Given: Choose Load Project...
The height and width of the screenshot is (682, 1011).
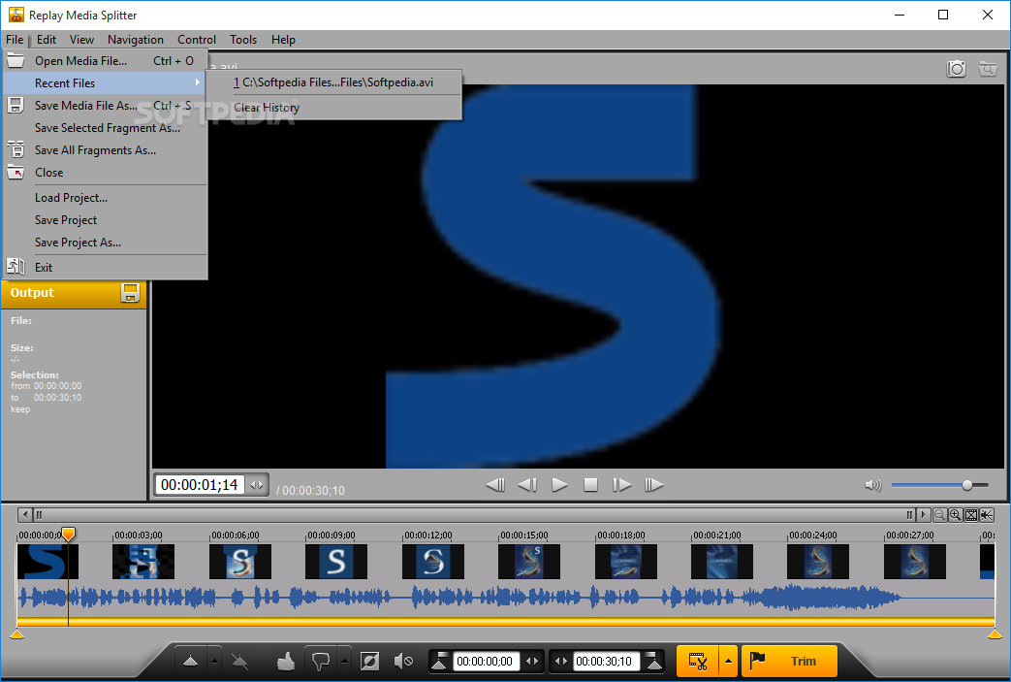Looking at the screenshot, I should [x=105, y=198].
